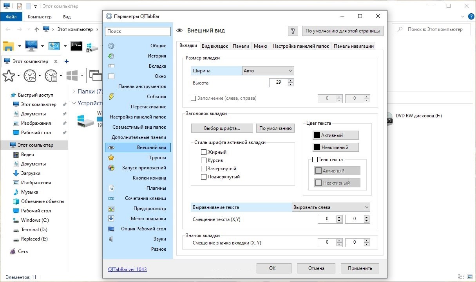
Task: Click the Сеть network icon in navigation pane
Action: (13, 251)
